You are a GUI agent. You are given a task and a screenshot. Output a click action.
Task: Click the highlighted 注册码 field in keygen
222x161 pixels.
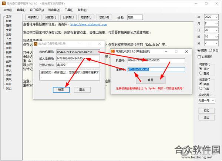pos(156,69)
